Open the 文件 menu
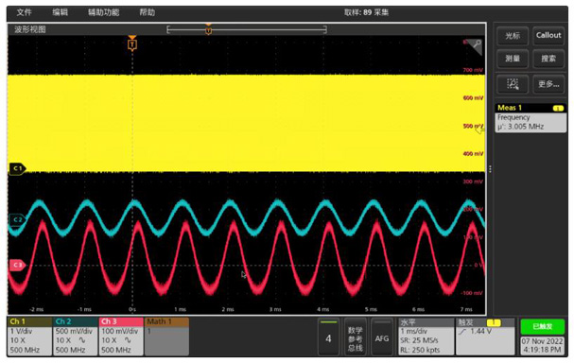This screenshot has width=574, height=363. pyautogui.click(x=25, y=12)
